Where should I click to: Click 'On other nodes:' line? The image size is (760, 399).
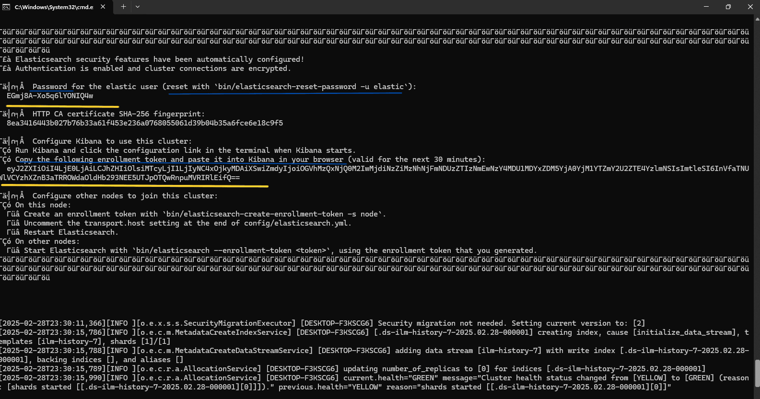(x=40, y=241)
